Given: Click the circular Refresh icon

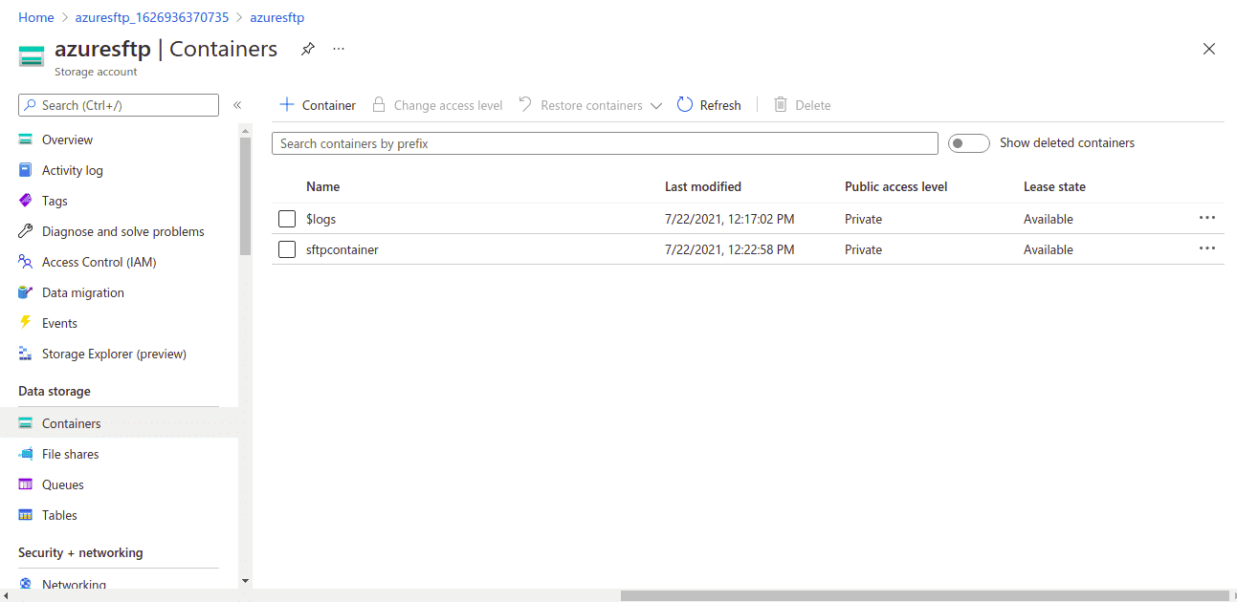Looking at the screenshot, I should (685, 105).
